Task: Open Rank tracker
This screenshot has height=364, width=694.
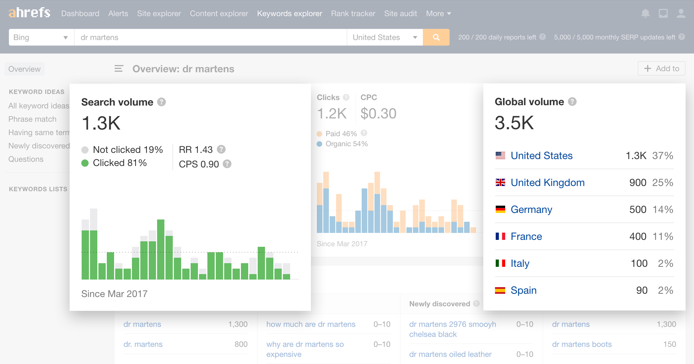Action: coord(353,13)
